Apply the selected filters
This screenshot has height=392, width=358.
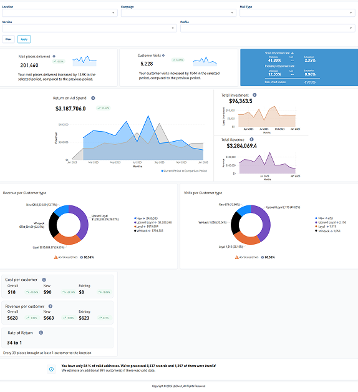click(x=24, y=39)
